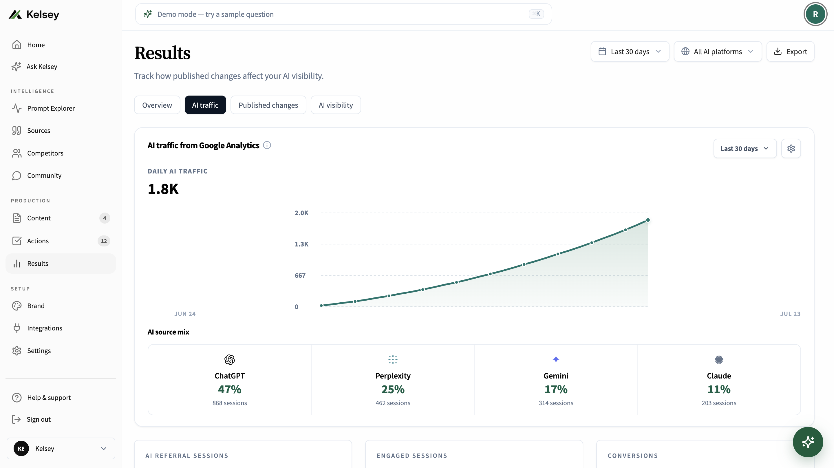Image resolution: width=834 pixels, height=468 pixels.
Task: Click the Integrations plug icon
Action: (x=17, y=328)
